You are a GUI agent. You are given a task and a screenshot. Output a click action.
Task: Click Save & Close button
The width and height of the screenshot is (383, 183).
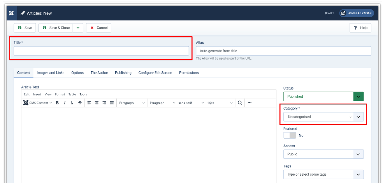coord(56,28)
